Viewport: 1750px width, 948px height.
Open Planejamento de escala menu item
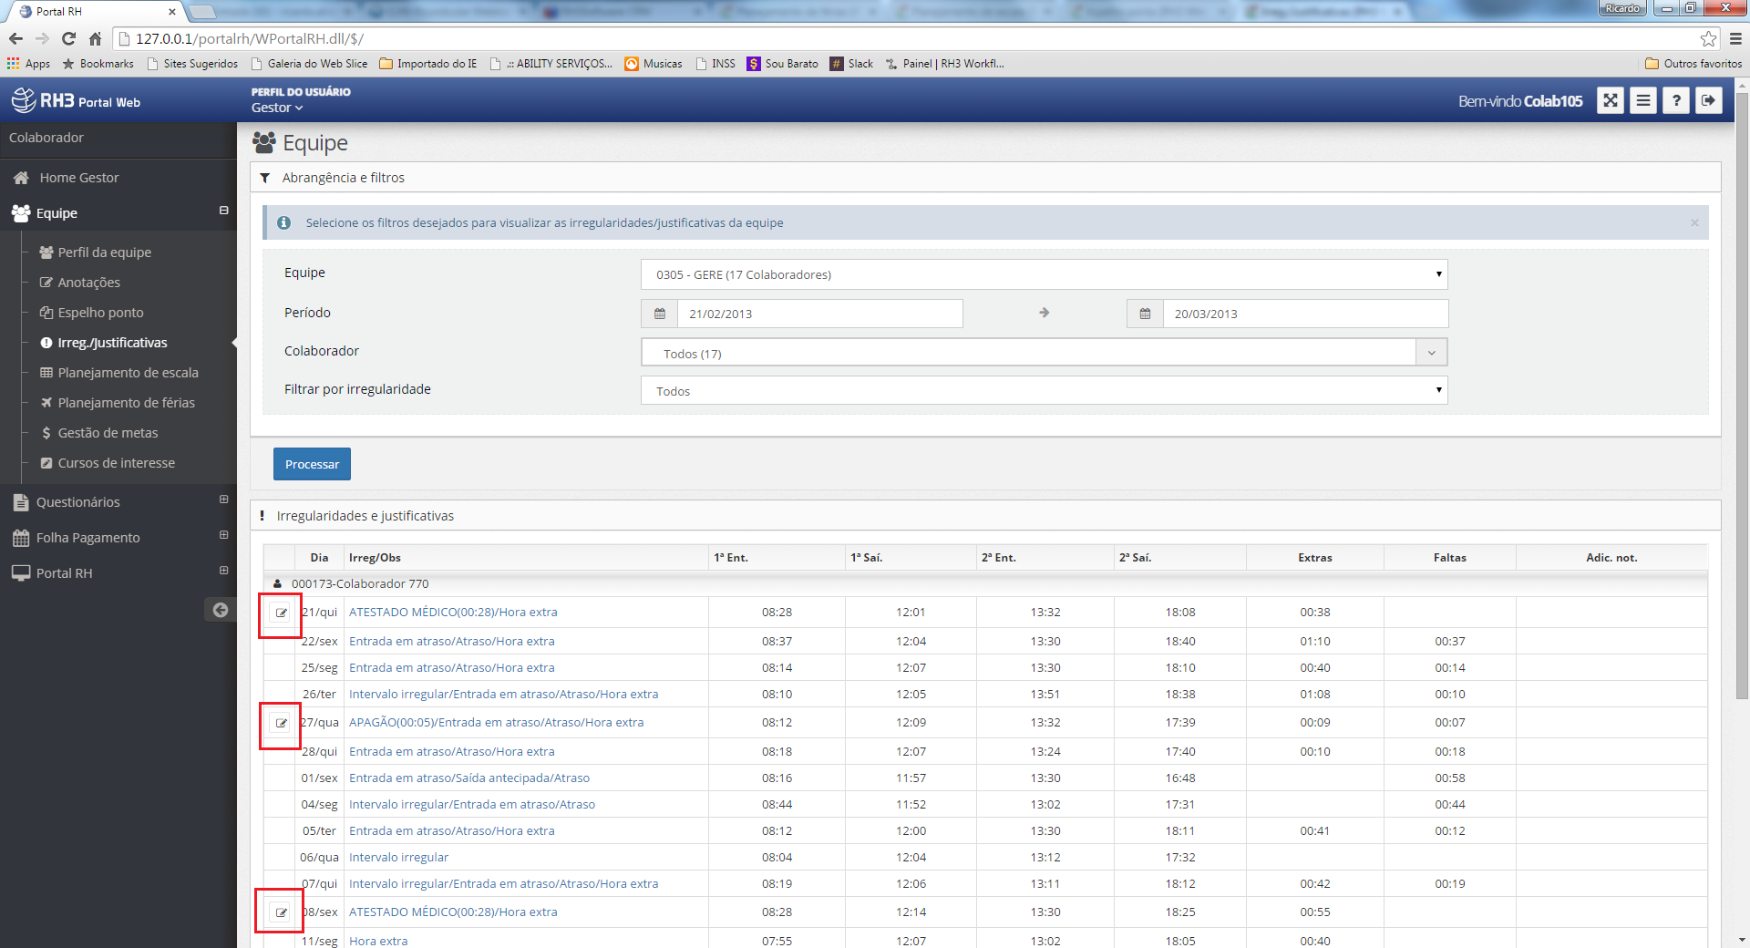tap(128, 373)
